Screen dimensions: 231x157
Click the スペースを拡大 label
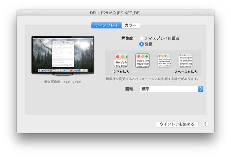pyautogui.click(x=186, y=72)
